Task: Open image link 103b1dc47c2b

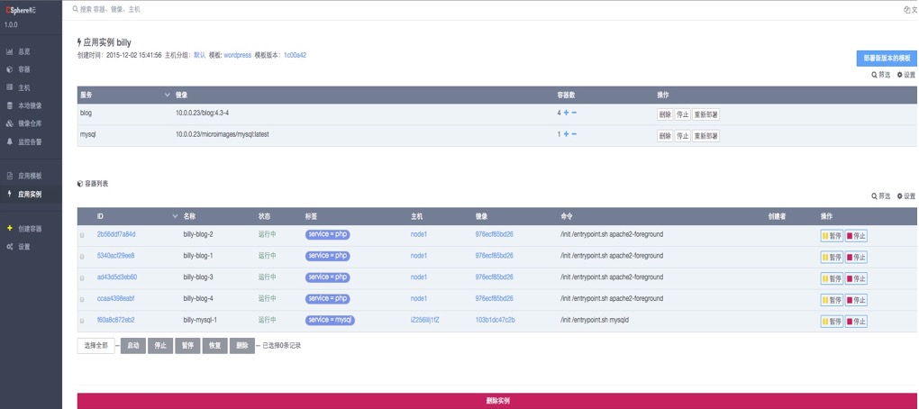Action: [x=496, y=320]
